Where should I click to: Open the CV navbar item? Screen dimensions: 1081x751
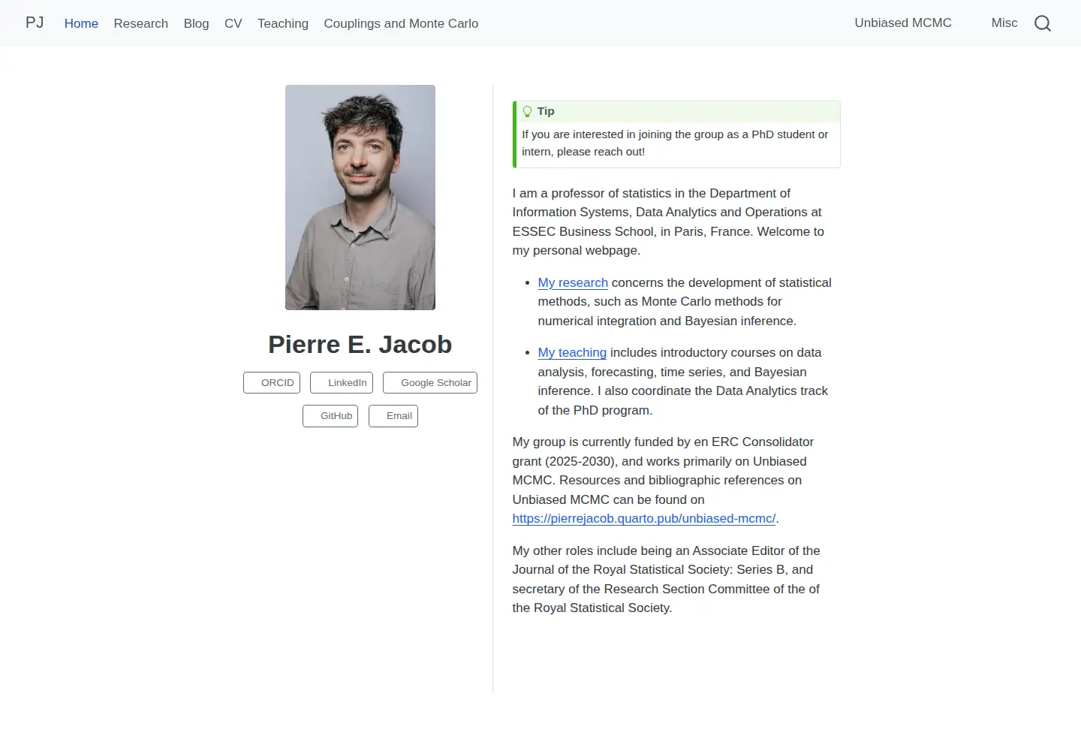[x=233, y=23]
